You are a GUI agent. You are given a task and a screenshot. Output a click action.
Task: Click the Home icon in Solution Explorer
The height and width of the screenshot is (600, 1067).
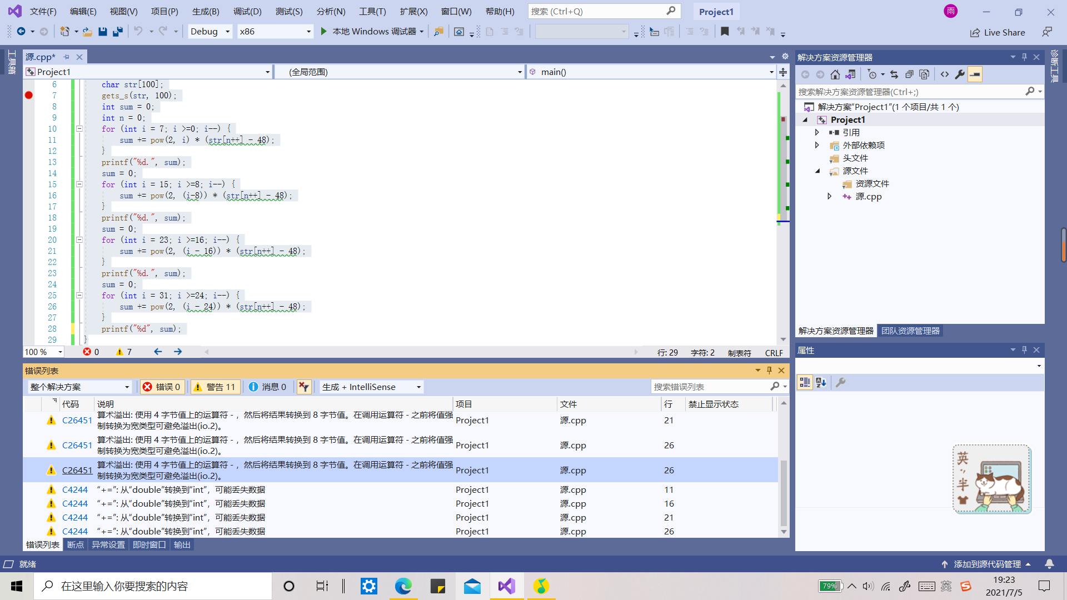click(x=835, y=74)
